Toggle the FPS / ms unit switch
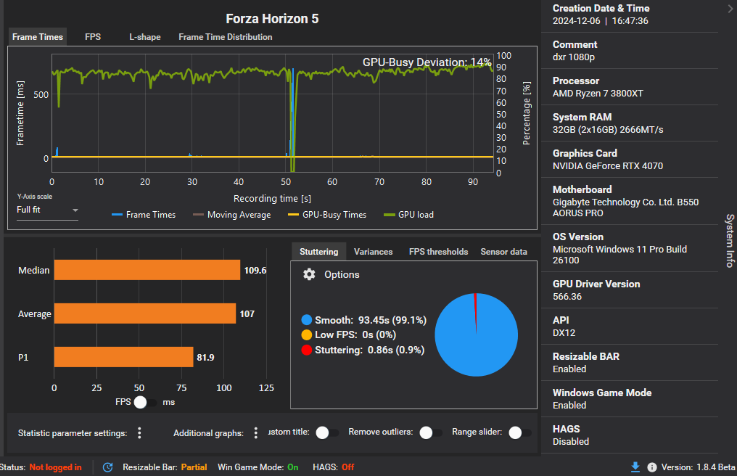The image size is (737, 476). (145, 402)
